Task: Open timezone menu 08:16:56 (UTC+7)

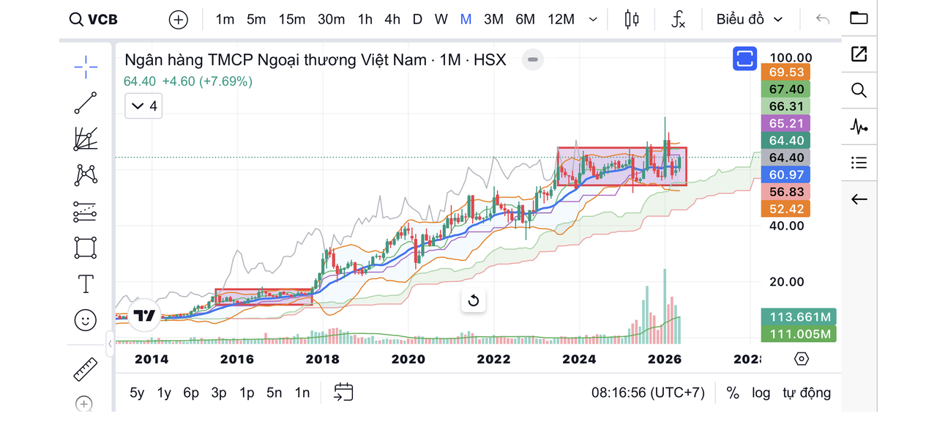Action: 648,393
